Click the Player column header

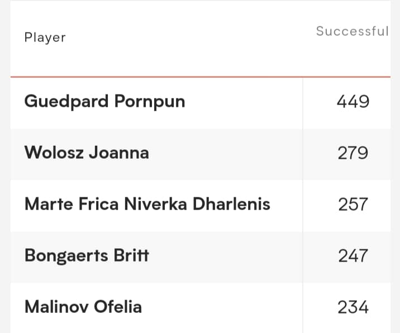(x=45, y=38)
